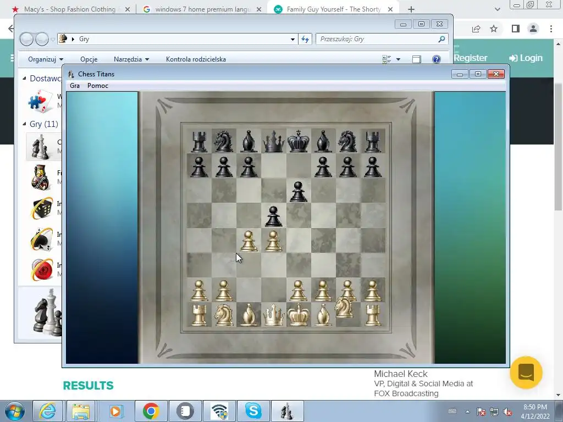Select the FreeCell king card game icon

41,177
